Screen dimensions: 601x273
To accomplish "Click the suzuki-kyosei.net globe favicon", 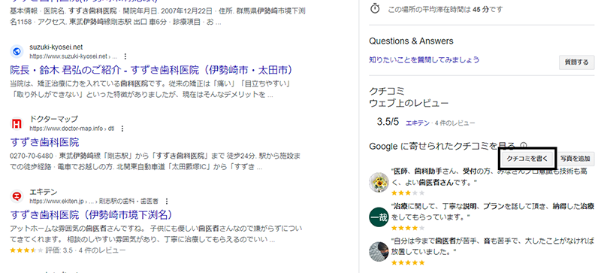I will pyautogui.click(x=17, y=51).
